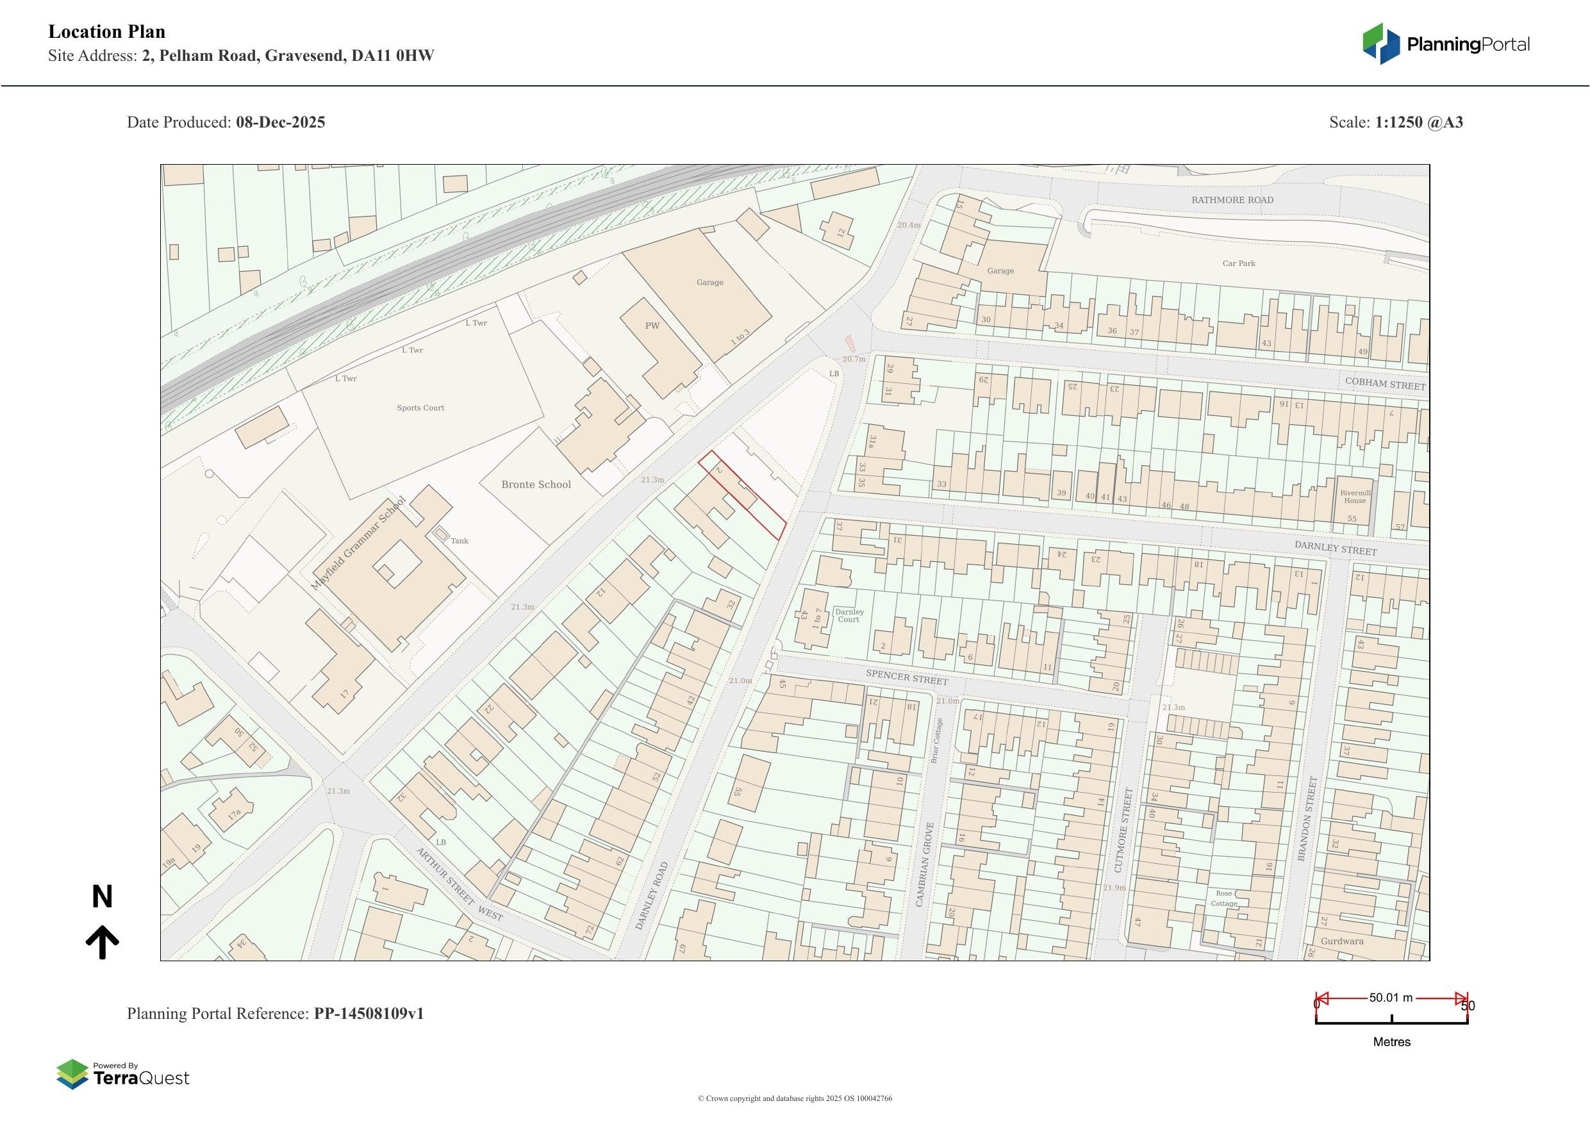Click the Tank symbol near Mayfield school
This screenshot has width=1590, height=1124.
coord(441,533)
